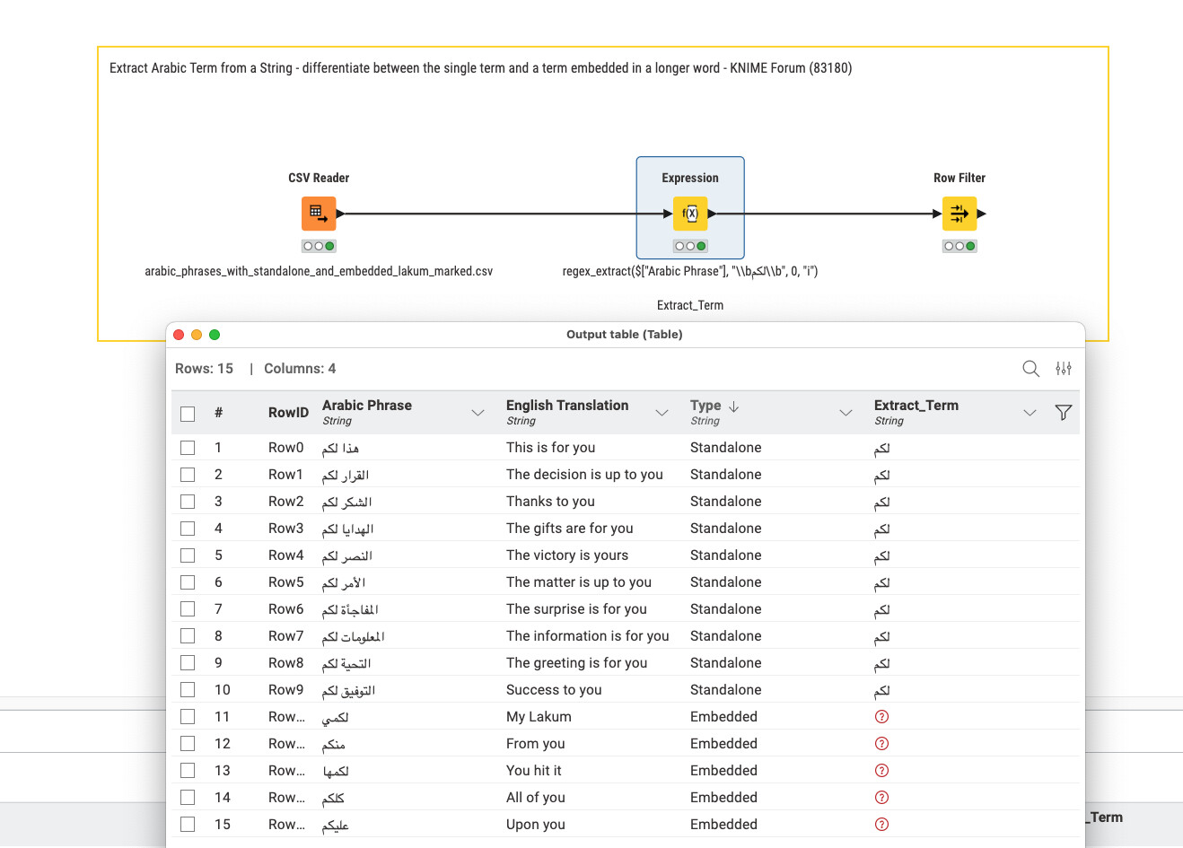Toggle the select-all checkbox in the table header
This screenshot has width=1183, height=848.
pos(188,412)
